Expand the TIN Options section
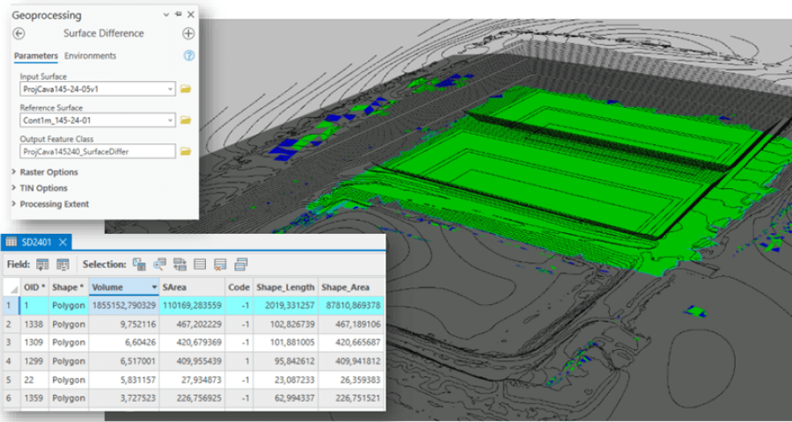This screenshot has width=792, height=422. coord(44,188)
